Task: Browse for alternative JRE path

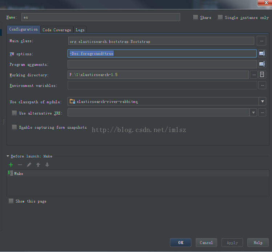Action: [262, 113]
